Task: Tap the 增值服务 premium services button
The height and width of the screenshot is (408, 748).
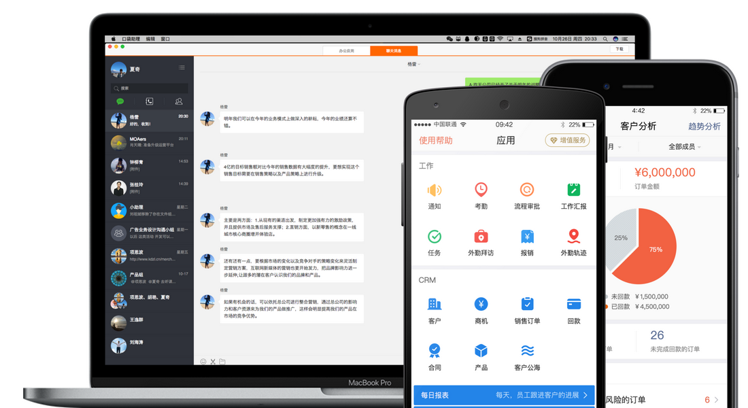Action: 567,140
